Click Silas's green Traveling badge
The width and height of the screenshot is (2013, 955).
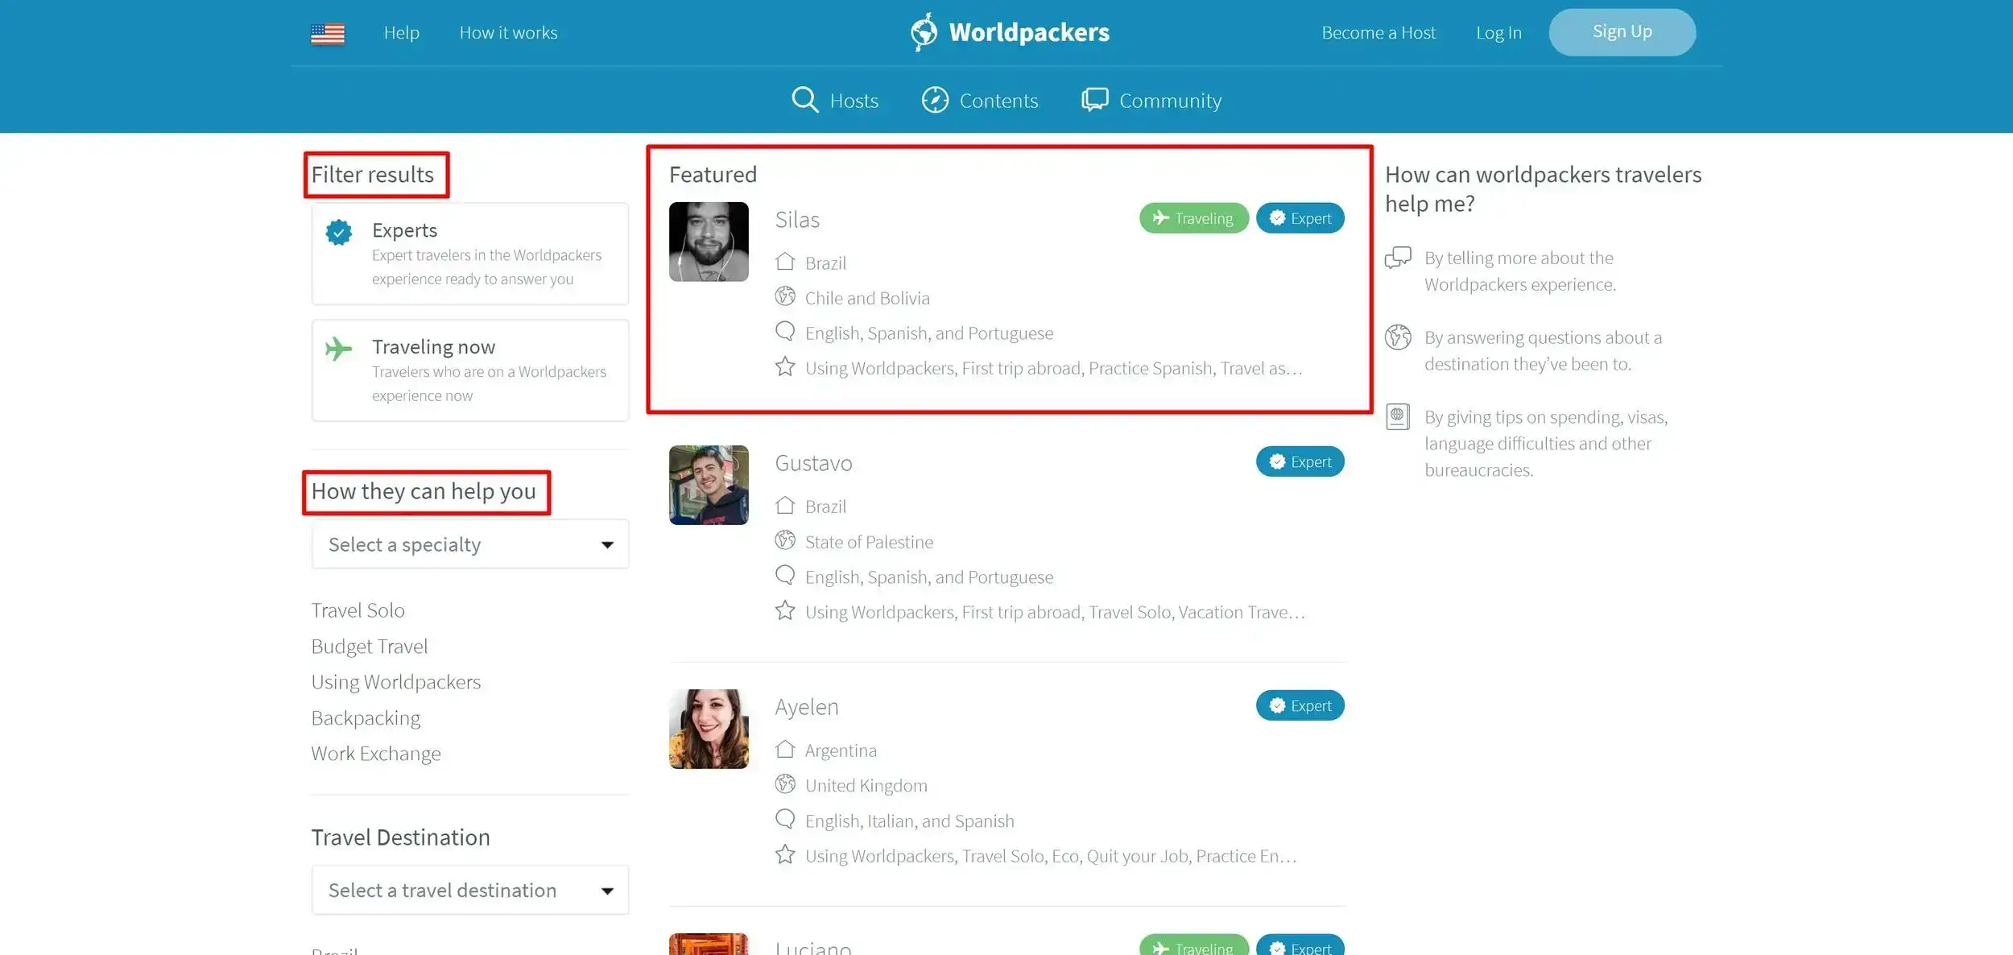pos(1193,218)
